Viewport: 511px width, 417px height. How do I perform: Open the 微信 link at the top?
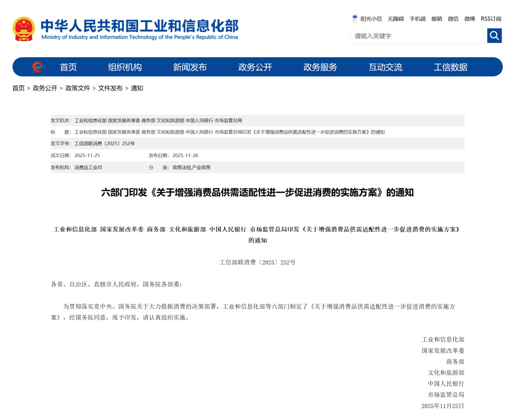click(453, 19)
